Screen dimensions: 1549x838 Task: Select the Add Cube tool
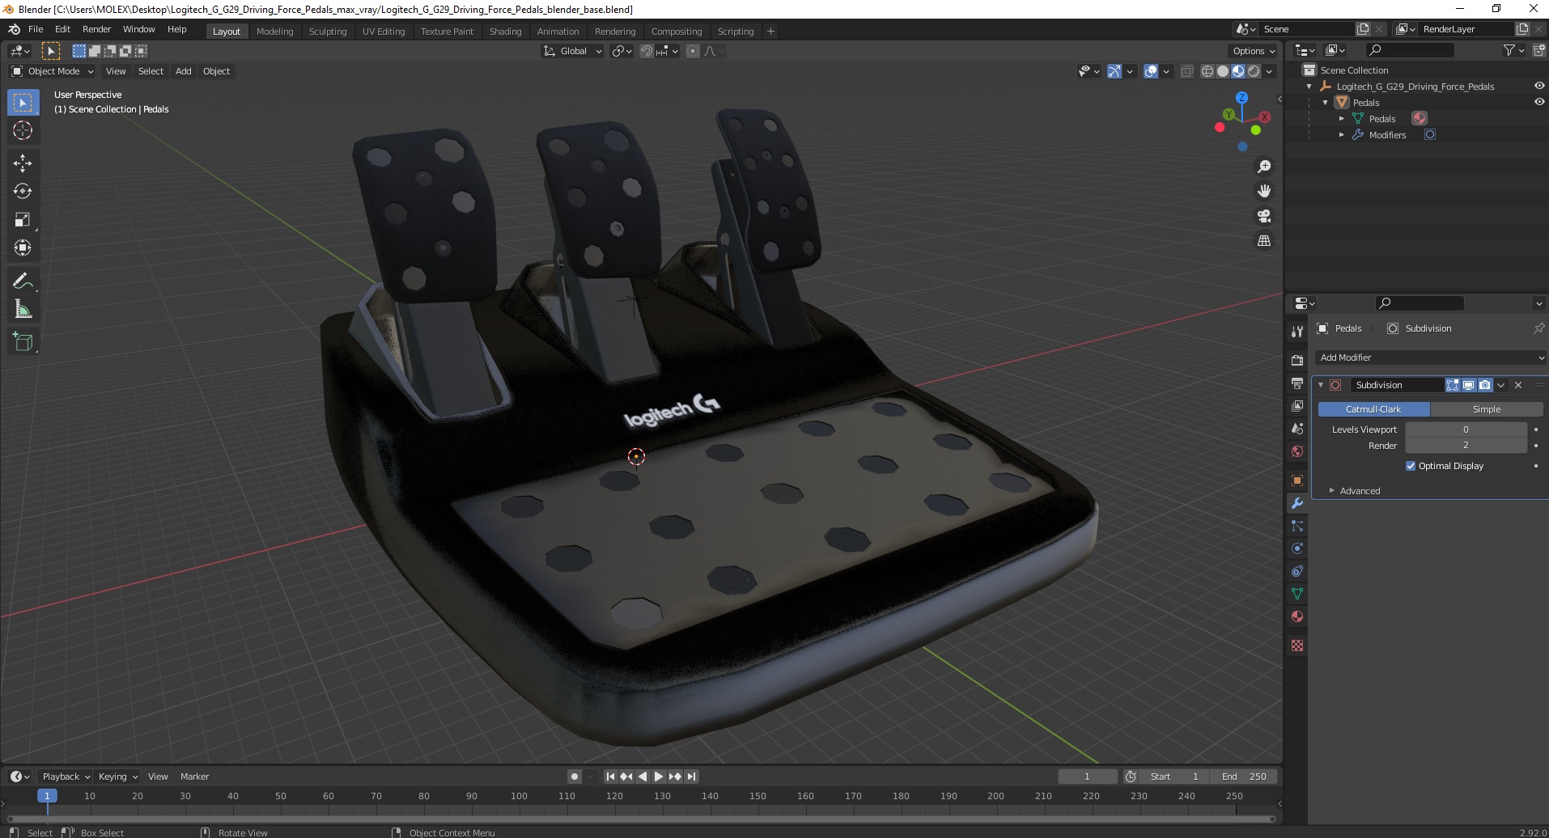pyautogui.click(x=23, y=342)
